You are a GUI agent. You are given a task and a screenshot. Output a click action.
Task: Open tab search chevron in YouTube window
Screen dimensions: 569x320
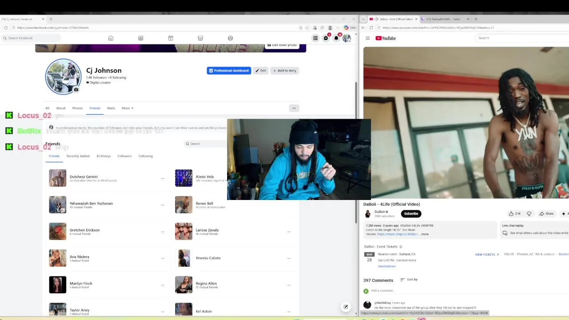(x=364, y=19)
